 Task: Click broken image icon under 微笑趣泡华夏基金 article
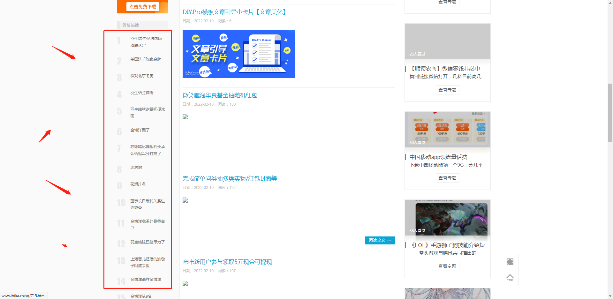[185, 117]
